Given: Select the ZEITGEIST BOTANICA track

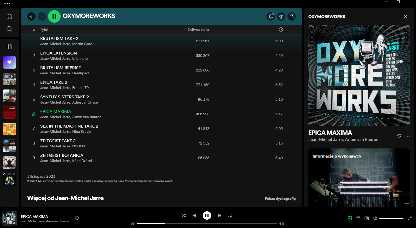Looking at the screenshot, I should (62, 155).
